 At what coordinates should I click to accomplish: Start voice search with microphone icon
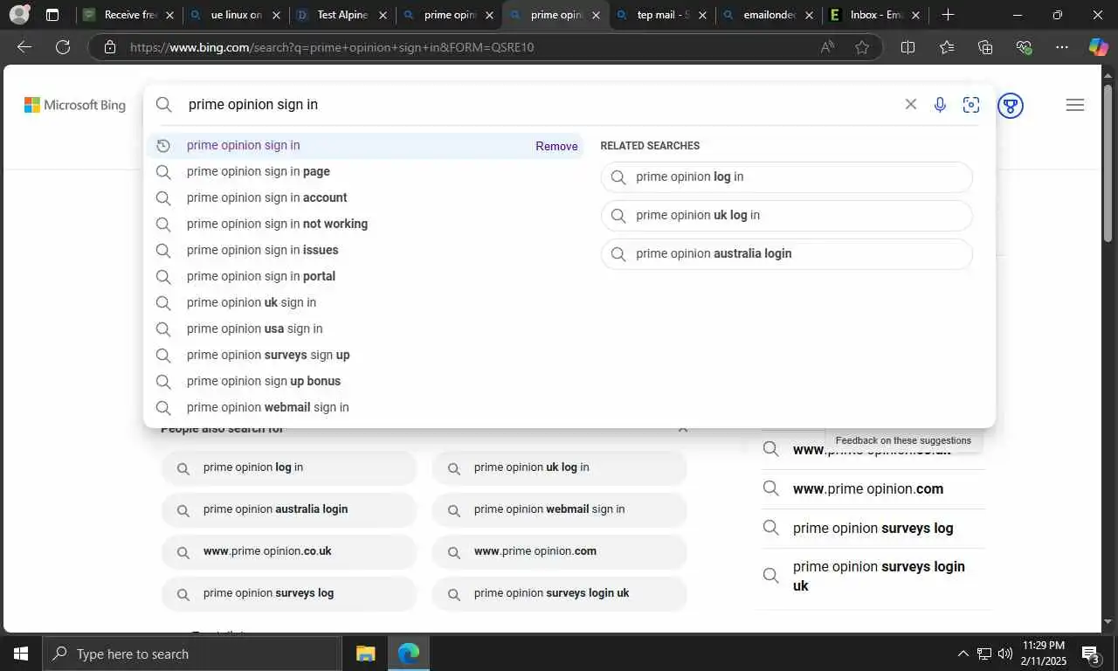(940, 105)
